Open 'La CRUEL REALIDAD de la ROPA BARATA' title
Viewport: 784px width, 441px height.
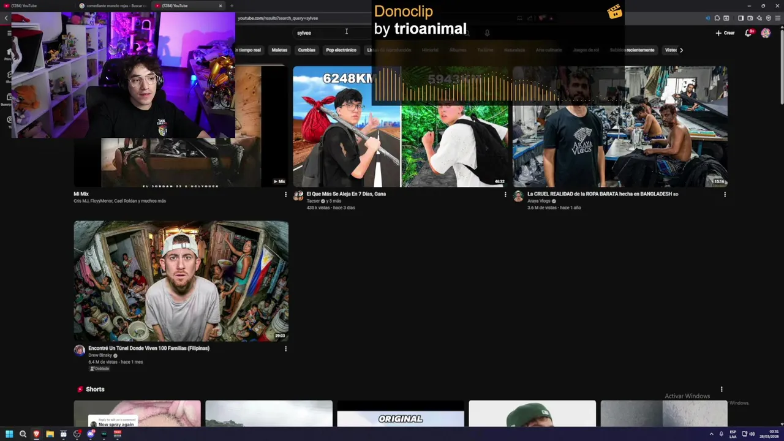coord(603,194)
